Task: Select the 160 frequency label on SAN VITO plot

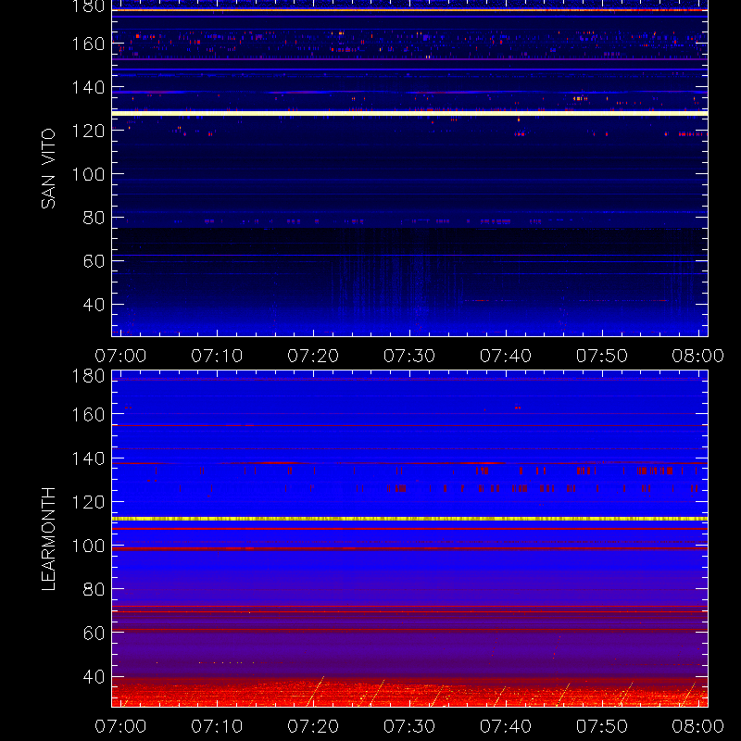Action: click(x=88, y=44)
